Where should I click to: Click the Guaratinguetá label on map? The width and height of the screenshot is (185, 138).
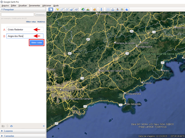(x=145, y=47)
